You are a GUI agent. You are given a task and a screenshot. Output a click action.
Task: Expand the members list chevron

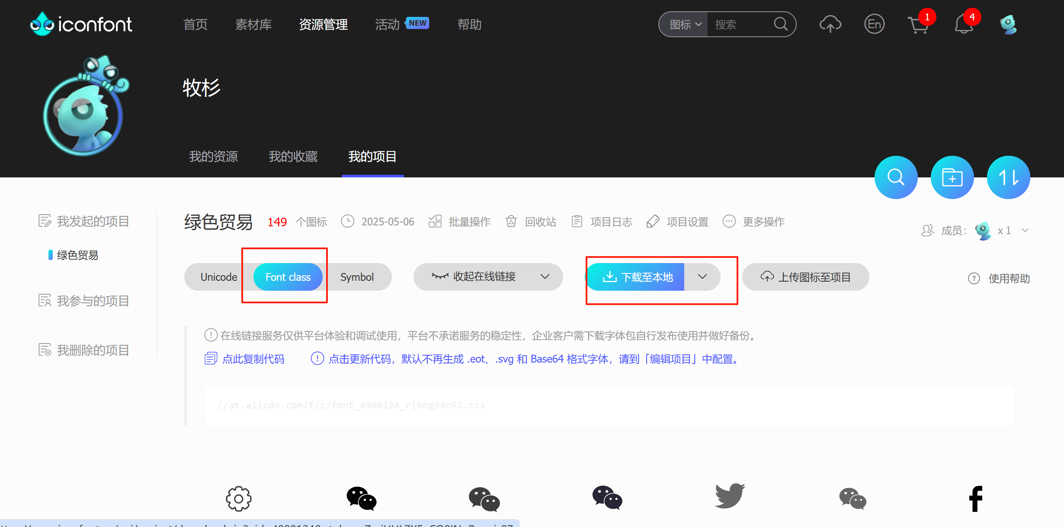(x=1025, y=230)
